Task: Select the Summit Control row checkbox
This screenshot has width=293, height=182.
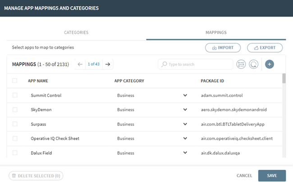Action: [x=15, y=95]
